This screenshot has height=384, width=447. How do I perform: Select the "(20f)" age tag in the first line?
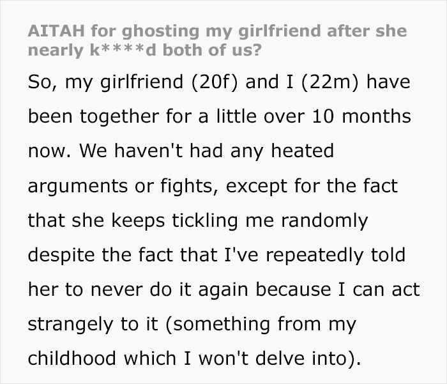(214, 82)
